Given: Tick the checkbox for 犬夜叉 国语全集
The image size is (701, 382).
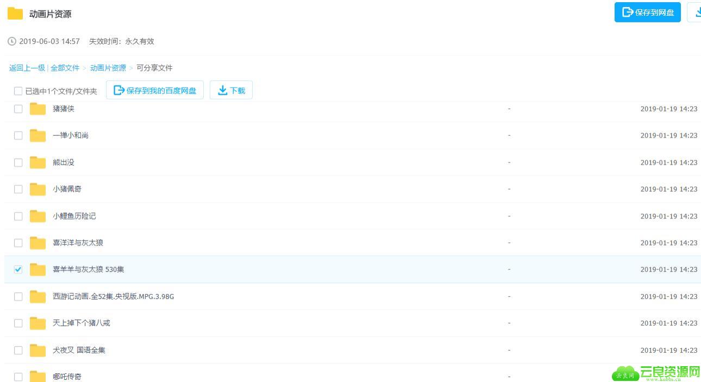Looking at the screenshot, I should tap(18, 350).
